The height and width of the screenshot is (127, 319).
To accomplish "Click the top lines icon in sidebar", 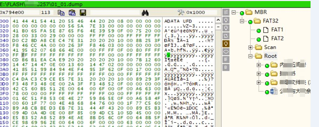I will [226, 12].
